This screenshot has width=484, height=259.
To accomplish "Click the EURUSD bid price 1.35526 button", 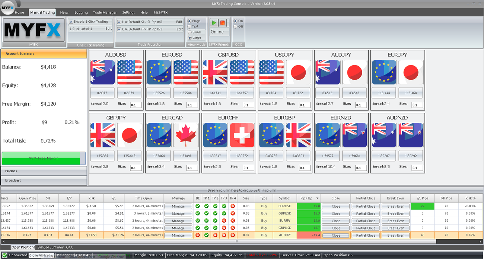I will (x=159, y=93).
